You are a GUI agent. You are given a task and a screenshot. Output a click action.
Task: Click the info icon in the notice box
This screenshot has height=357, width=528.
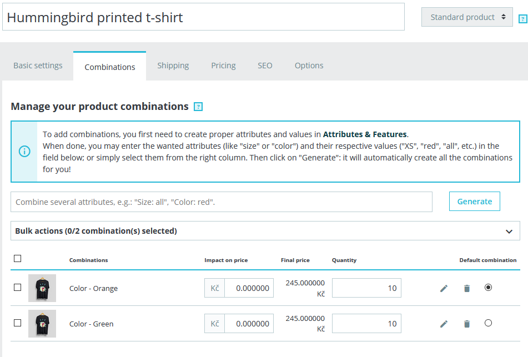pos(24,151)
